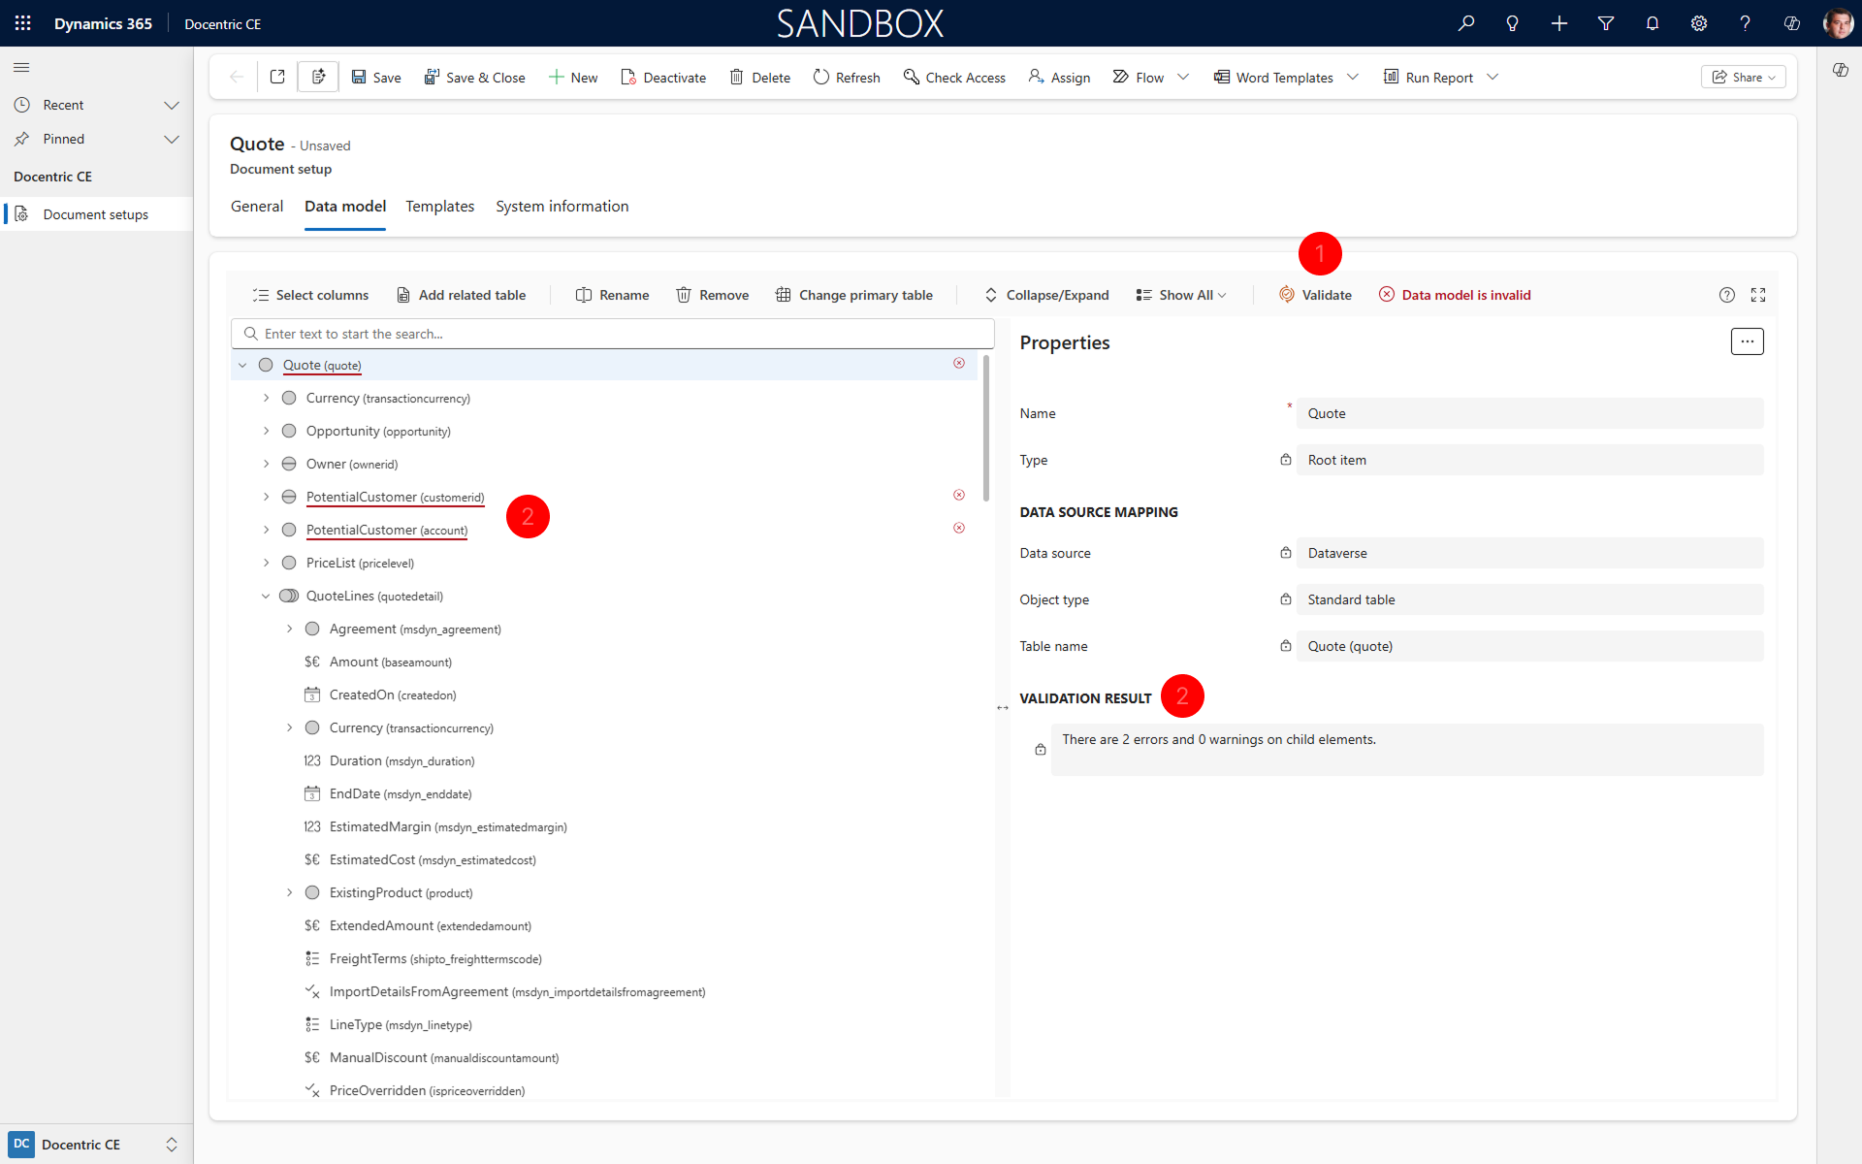Switch to the Templates tab
1862x1164 pixels.
point(439,207)
